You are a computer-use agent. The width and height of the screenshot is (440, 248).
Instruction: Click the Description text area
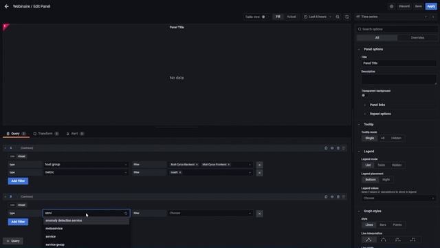(x=399, y=79)
